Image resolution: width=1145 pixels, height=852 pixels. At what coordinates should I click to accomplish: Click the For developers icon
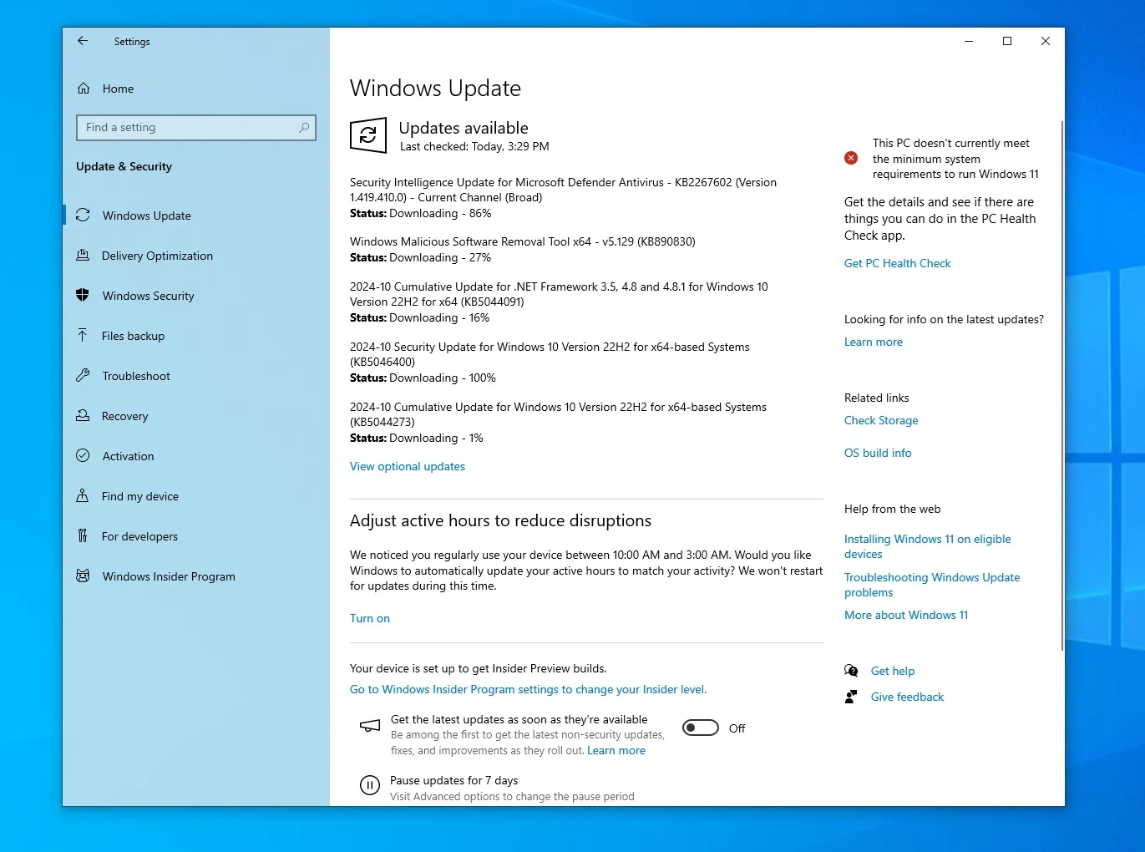(83, 535)
